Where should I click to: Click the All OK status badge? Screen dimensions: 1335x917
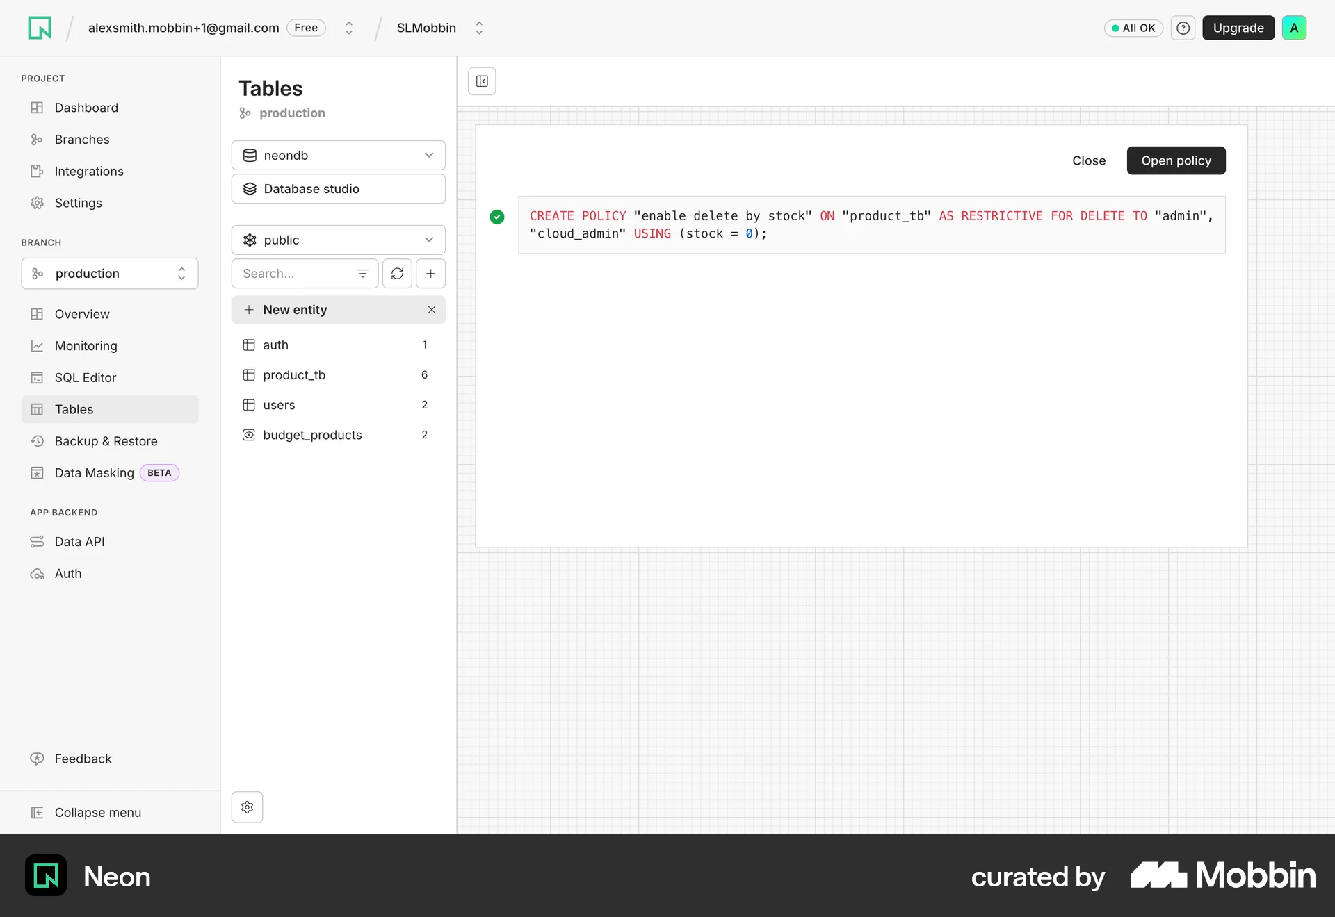1133,28
